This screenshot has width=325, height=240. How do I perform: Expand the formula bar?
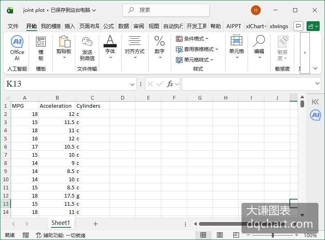pos(317,84)
